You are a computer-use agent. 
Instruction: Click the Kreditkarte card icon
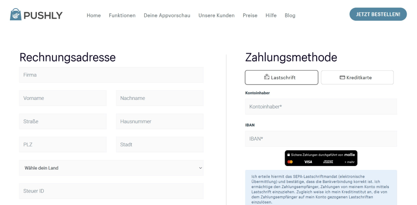(x=342, y=77)
